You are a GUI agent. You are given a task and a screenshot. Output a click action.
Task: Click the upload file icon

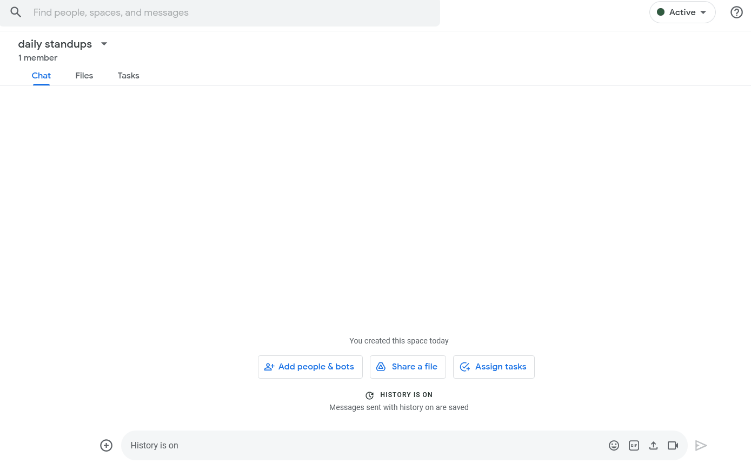point(653,446)
